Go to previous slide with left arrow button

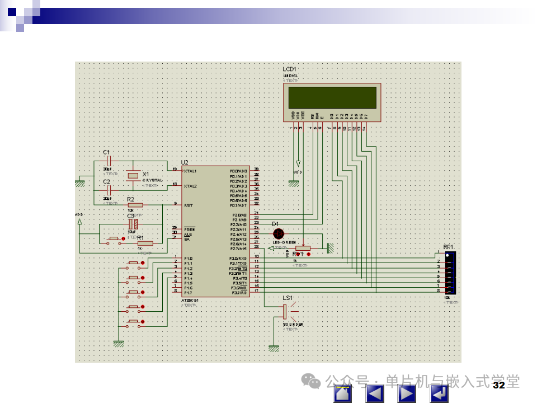(375, 393)
